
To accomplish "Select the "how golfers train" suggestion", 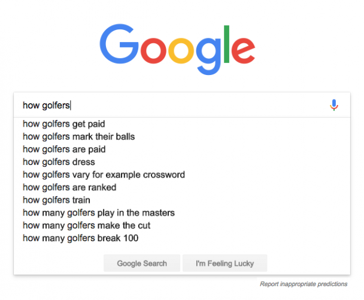I will coord(56,200).
